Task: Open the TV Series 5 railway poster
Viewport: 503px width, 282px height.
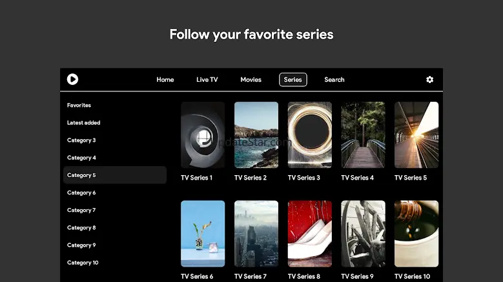Action: click(x=416, y=135)
